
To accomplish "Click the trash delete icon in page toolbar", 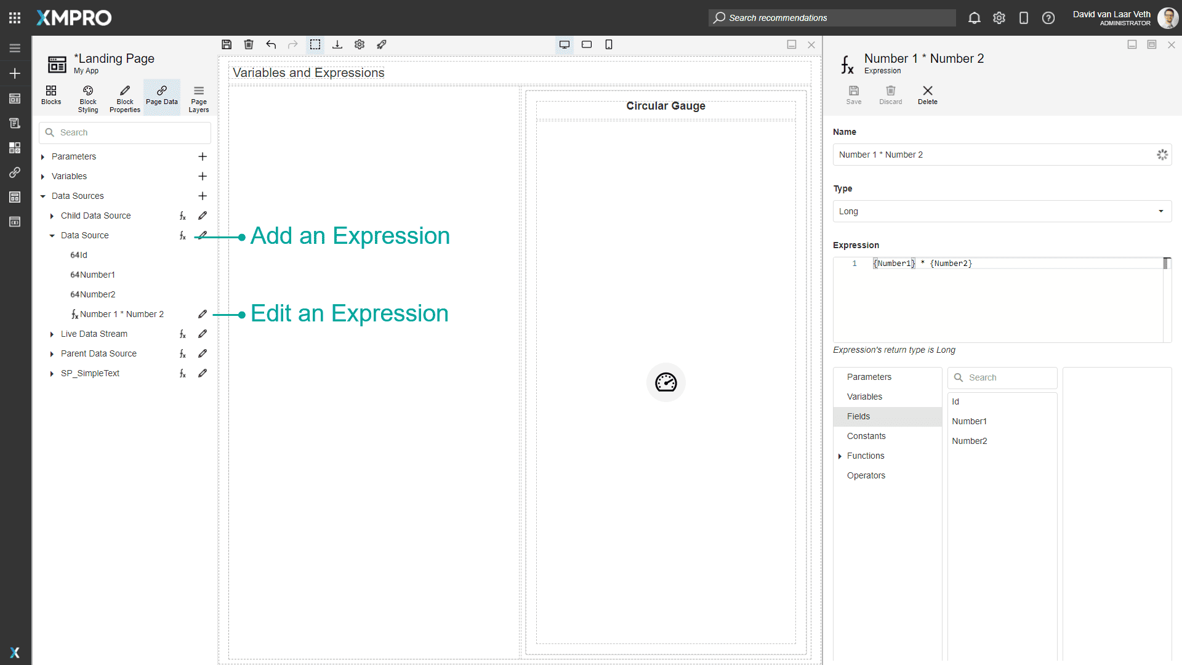I will (x=249, y=44).
